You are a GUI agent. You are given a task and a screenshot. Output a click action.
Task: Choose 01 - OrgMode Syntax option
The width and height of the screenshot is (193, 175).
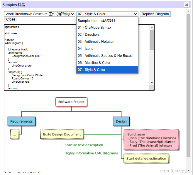[107, 28]
